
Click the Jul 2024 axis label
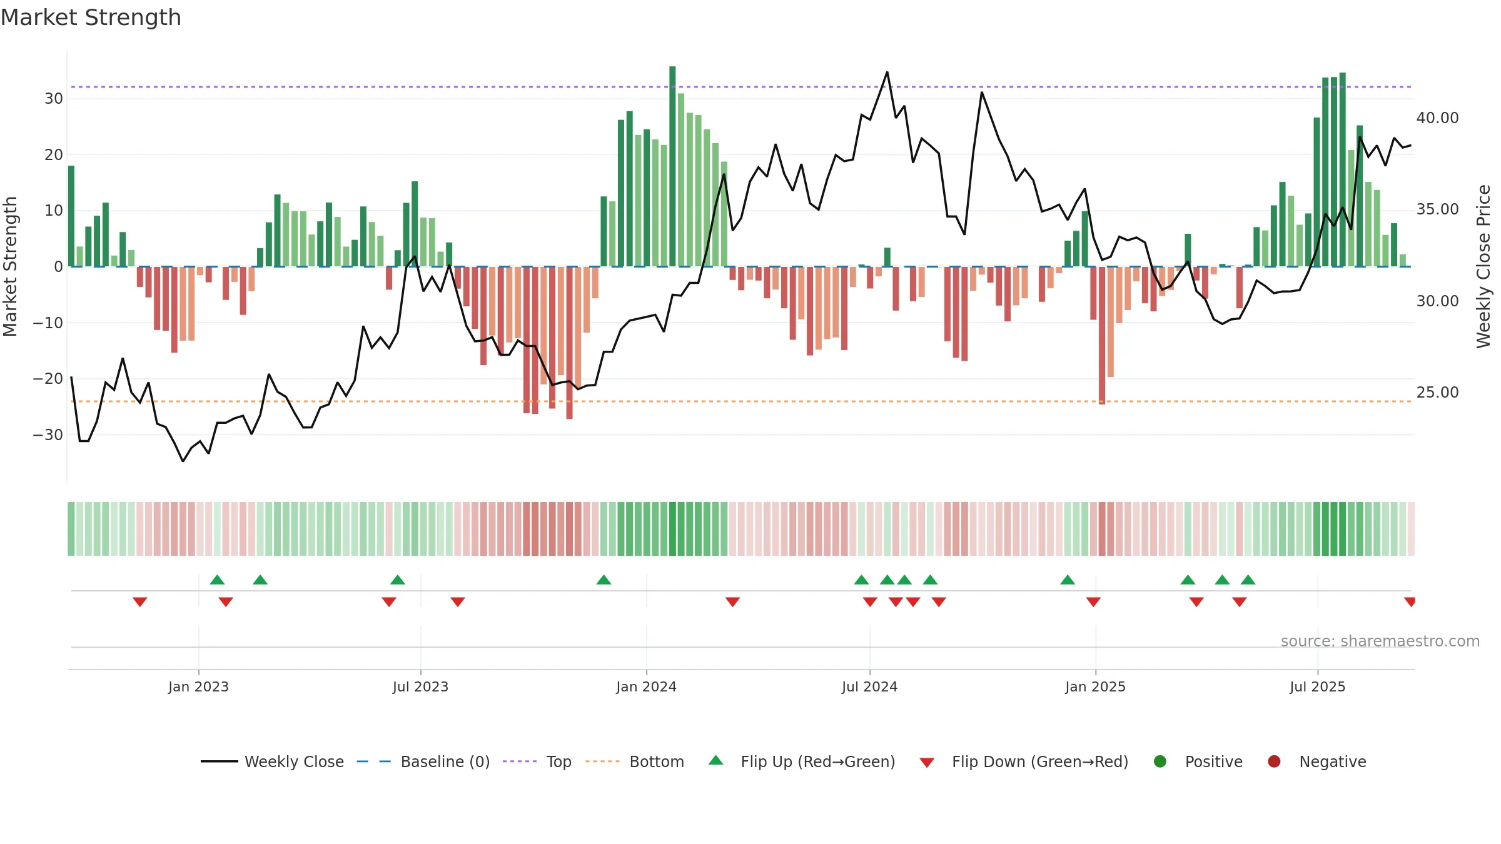point(869,686)
